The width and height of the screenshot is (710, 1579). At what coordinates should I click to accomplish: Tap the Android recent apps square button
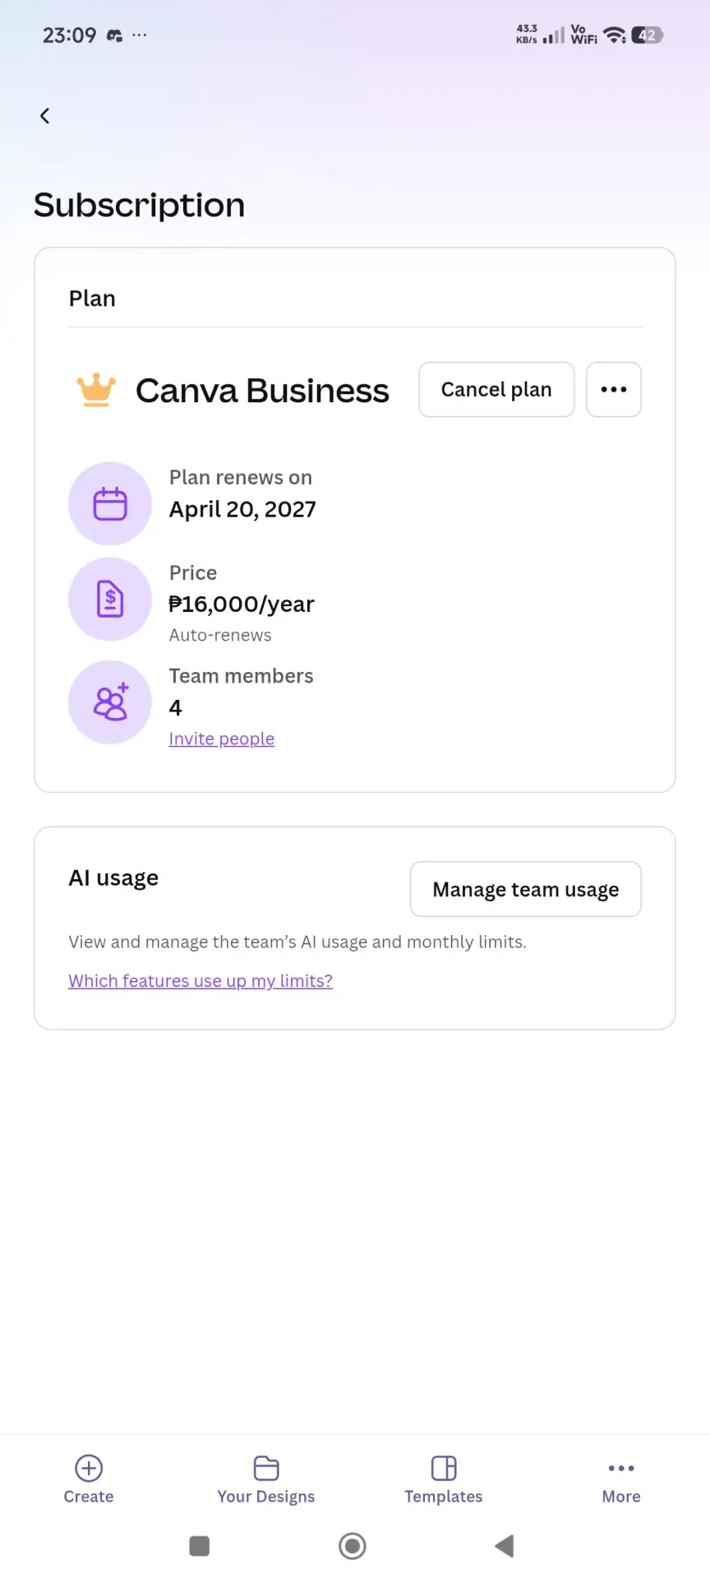pyautogui.click(x=199, y=1546)
